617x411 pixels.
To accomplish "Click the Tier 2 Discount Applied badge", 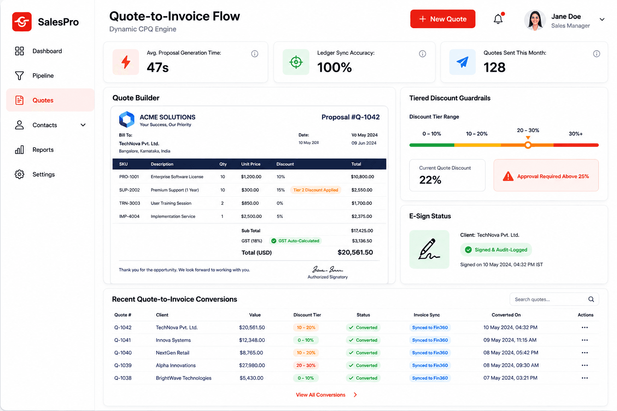I will point(316,190).
